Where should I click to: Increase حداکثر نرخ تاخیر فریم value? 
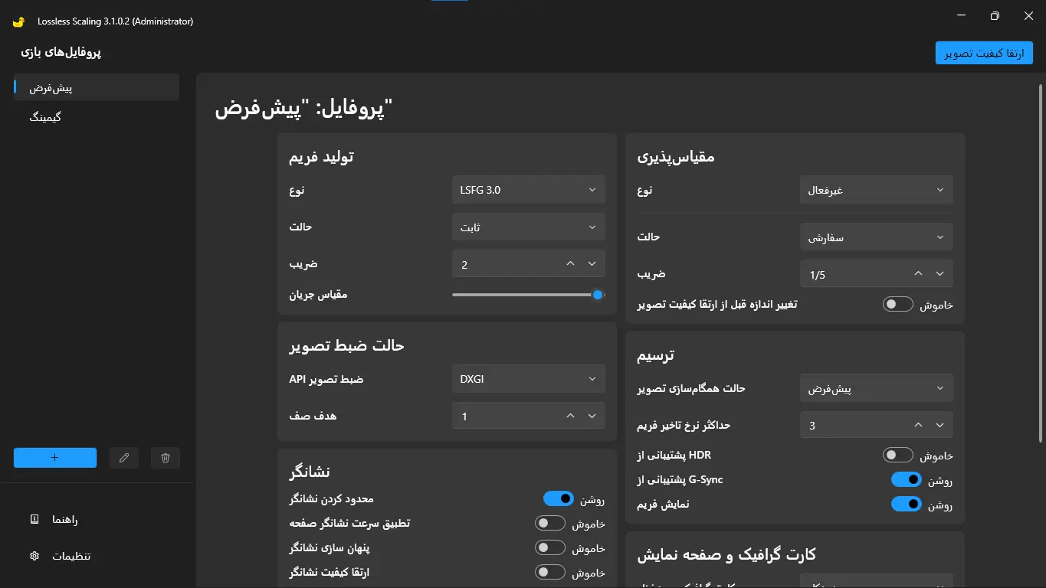[x=918, y=425]
